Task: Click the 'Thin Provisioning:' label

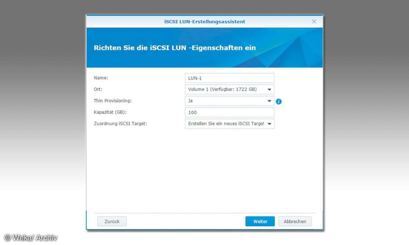Action: click(113, 101)
